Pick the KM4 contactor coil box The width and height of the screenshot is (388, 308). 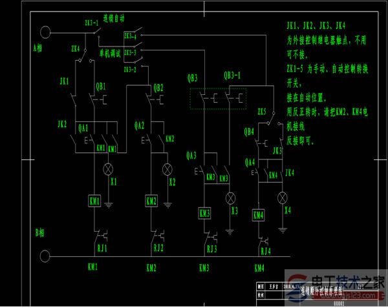(x=258, y=215)
